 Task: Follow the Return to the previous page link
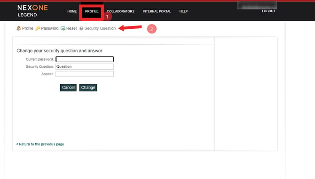(40, 144)
